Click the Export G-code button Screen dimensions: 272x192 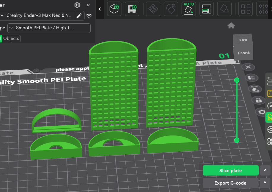tap(230, 183)
